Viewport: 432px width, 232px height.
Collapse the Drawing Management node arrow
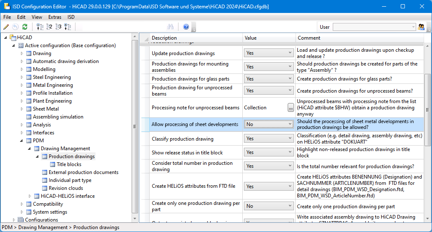coord(30,149)
